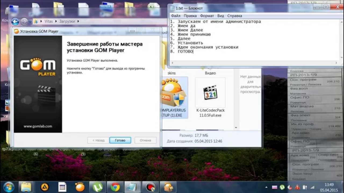Click the Explorer Forward arrow button
344x193 pixels.
24,21
